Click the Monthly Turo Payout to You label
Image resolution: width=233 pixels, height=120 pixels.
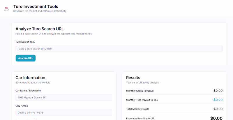tap(142, 100)
